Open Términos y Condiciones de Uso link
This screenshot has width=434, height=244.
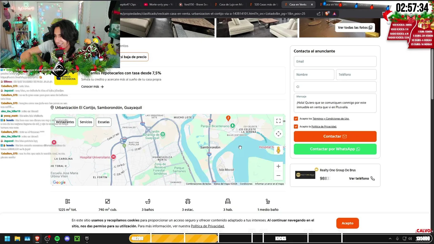coord(331,119)
